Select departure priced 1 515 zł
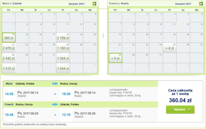206x129 pixels. (x=9, y=69)
